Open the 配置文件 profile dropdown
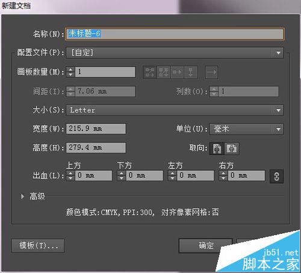Image resolution: width=301 pixels, height=273 pixels. (175, 53)
